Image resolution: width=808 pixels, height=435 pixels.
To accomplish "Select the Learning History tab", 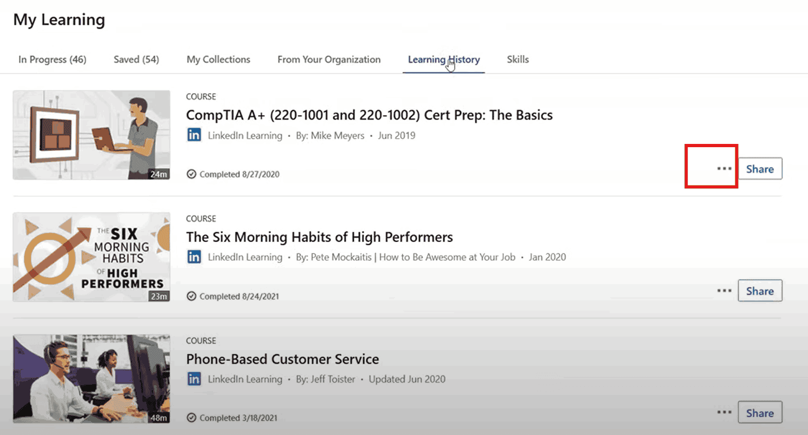I will click(444, 60).
